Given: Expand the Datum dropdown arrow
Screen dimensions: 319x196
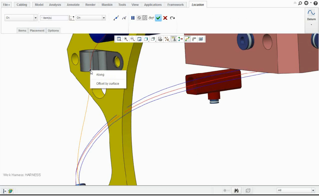Looking at the screenshot, I should pyautogui.click(x=311, y=25).
